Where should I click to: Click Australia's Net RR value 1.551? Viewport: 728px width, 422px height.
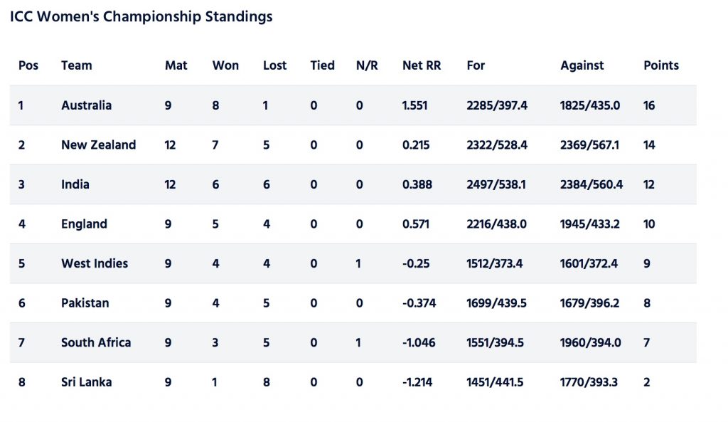coord(414,105)
